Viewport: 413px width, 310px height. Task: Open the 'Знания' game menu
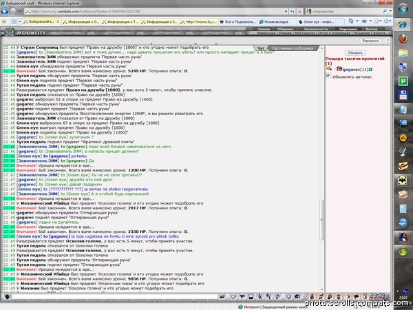(x=264, y=29)
